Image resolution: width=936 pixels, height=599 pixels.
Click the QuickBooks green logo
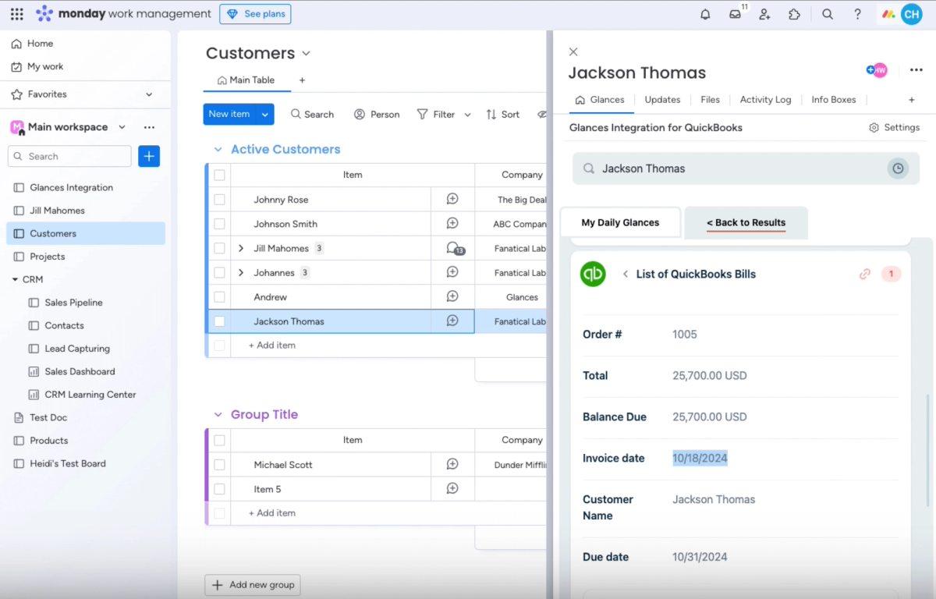593,274
